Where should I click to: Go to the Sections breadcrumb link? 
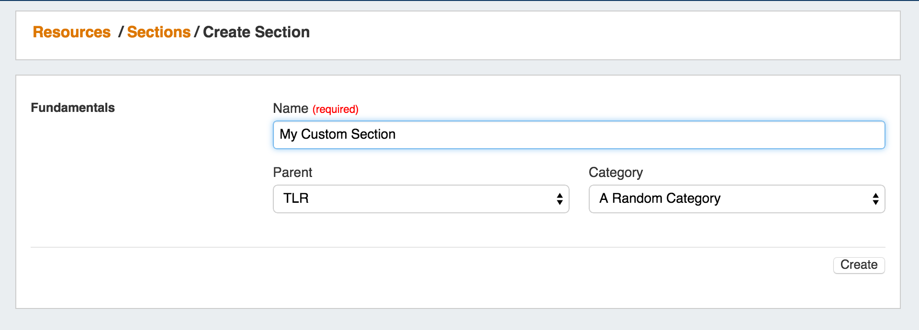tap(158, 32)
